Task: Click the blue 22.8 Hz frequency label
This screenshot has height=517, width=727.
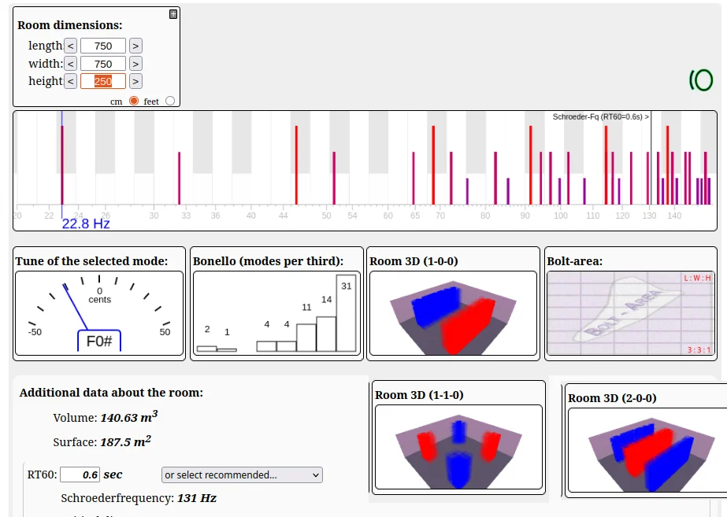Action: (x=86, y=223)
